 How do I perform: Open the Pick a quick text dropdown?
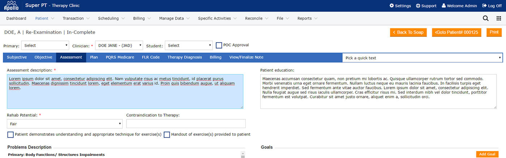422,58
